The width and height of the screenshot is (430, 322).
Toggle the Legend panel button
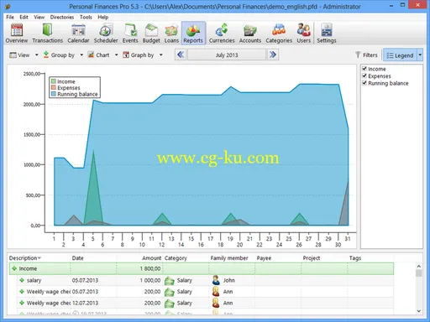point(400,55)
